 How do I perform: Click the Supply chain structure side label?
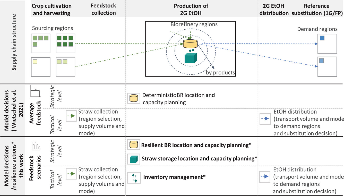(14, 42)
